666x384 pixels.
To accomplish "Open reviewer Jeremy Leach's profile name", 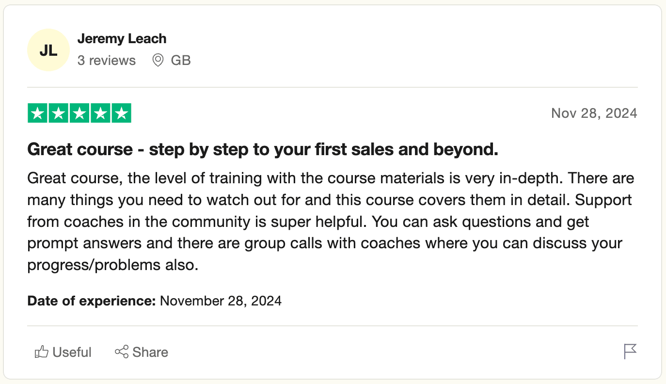I will pyautogui.click(x=122, y=39).
